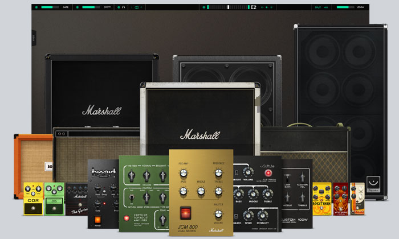The image size is (399, 239).
Task: Click the yellow Rökstenen pedal footswitch
Action: [321, 208]
